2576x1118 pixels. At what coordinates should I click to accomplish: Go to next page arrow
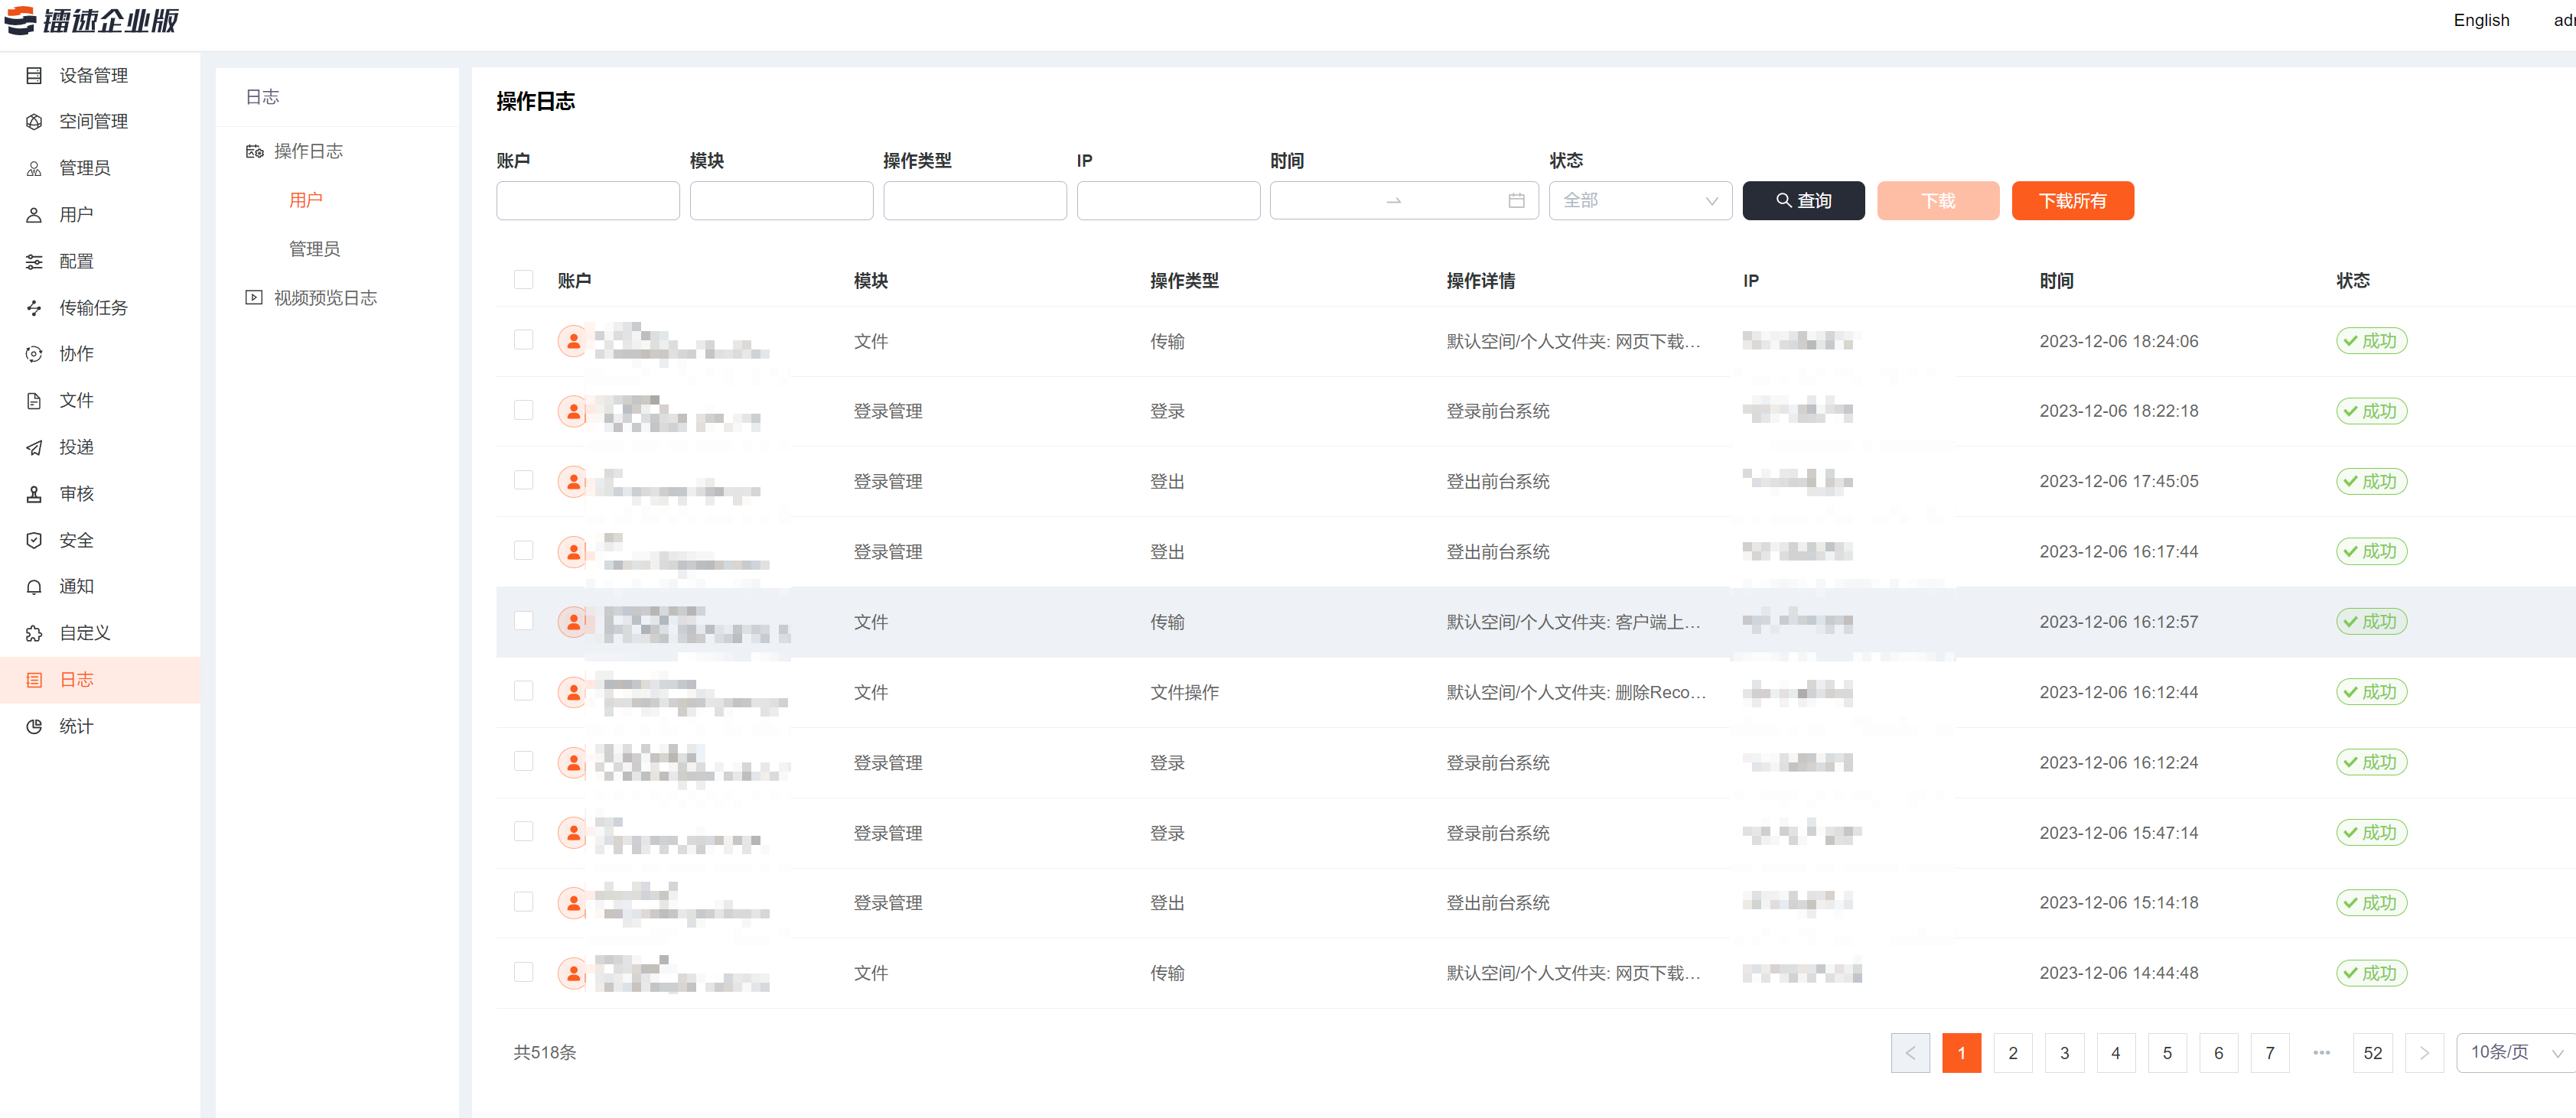(2424, 1052)
